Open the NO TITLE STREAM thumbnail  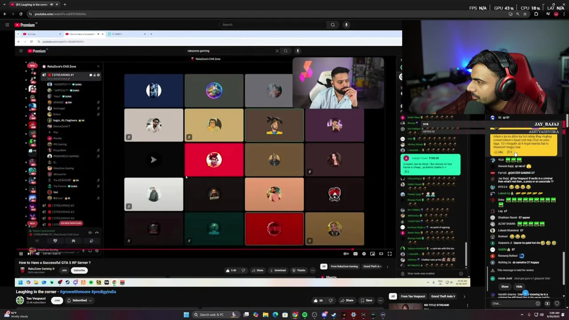pos(405,306)
